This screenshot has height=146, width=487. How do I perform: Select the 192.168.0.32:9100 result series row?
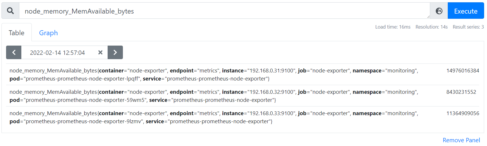pyautogui.click(x=243, y=96)
